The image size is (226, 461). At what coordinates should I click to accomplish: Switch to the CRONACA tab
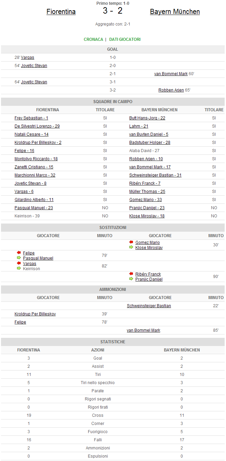pyautogui.click(x=93, y=39)
